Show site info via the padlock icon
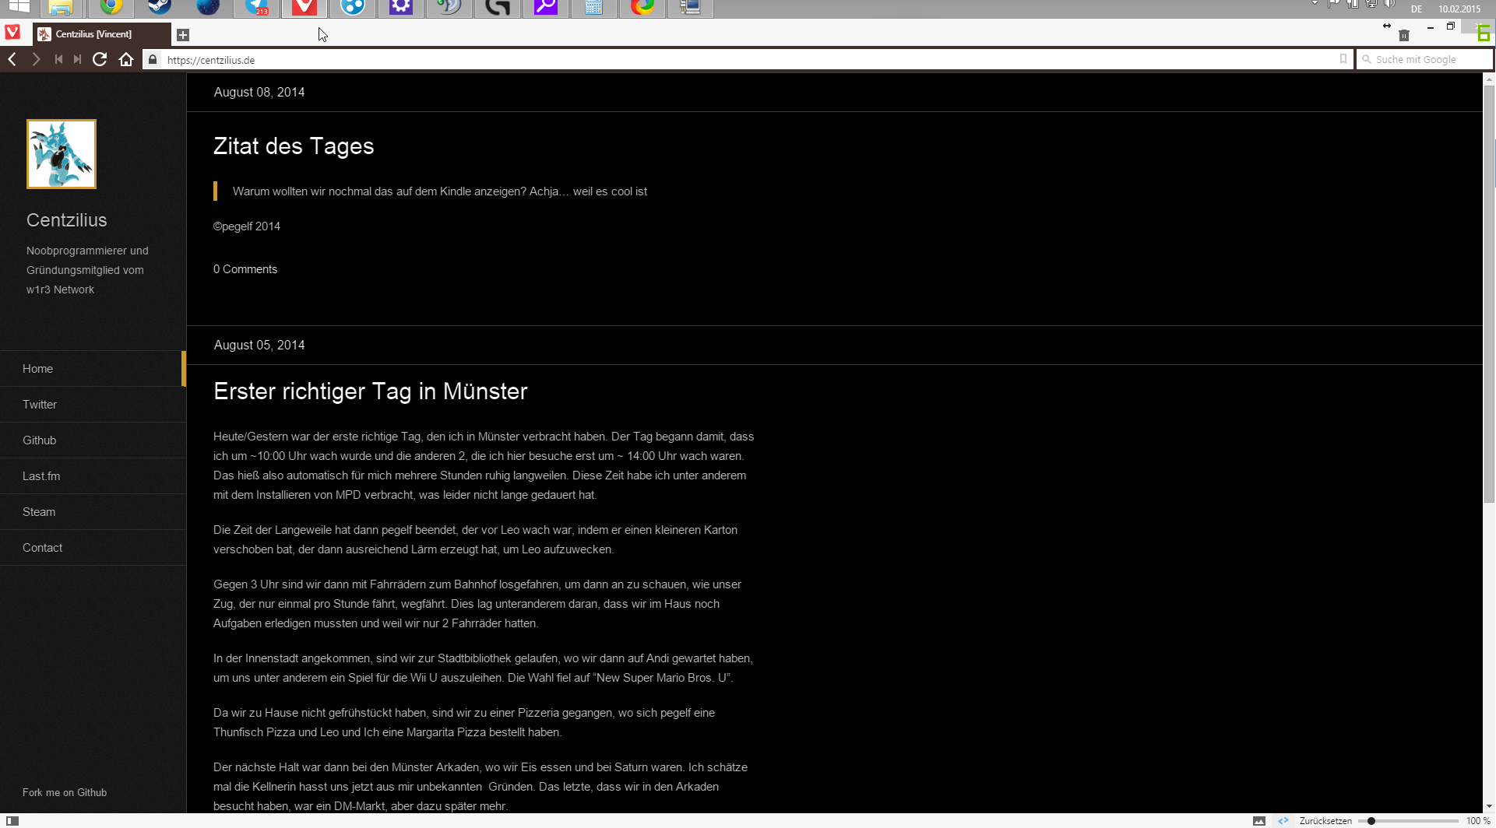 coord(153,60)
